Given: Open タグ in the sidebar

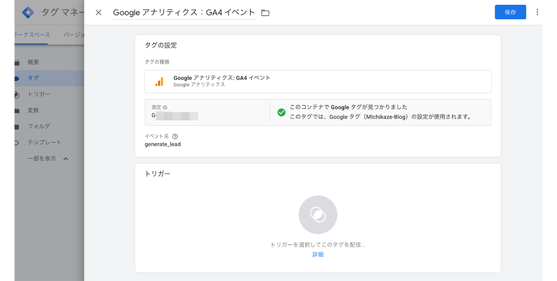Looking at the screenshot, I should [33, 78].
